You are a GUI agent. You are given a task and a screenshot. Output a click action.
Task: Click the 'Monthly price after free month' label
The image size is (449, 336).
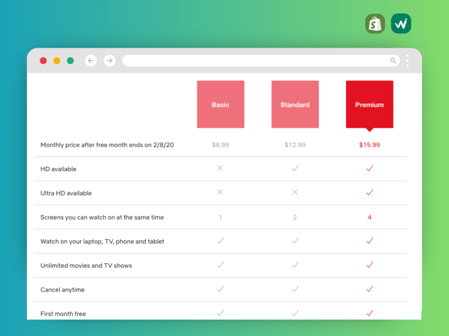[x=107, y=145]
